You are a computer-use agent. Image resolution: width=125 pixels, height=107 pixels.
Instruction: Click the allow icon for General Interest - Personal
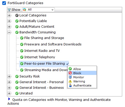click(x=17, y=82)
